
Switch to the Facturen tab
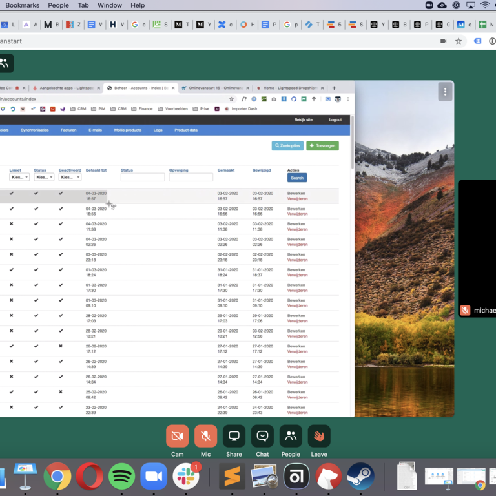(x=68, y=130)
